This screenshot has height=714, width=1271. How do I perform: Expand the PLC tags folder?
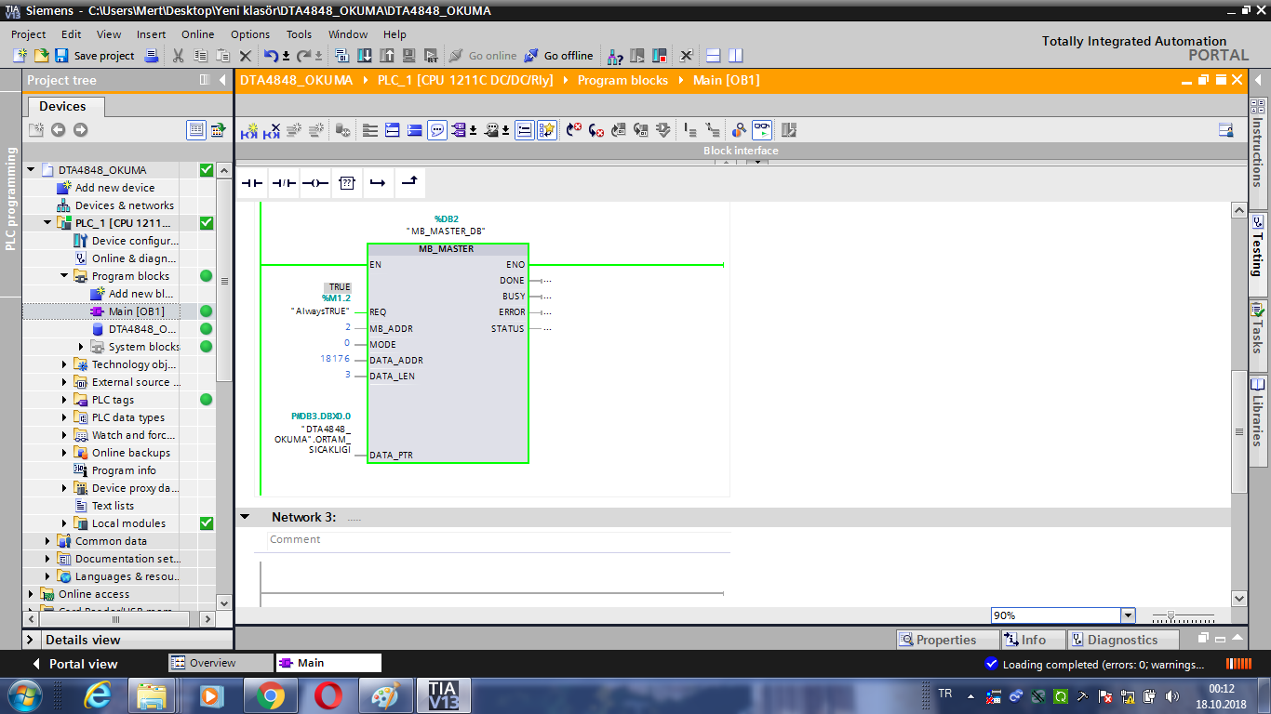click(64, 400)
